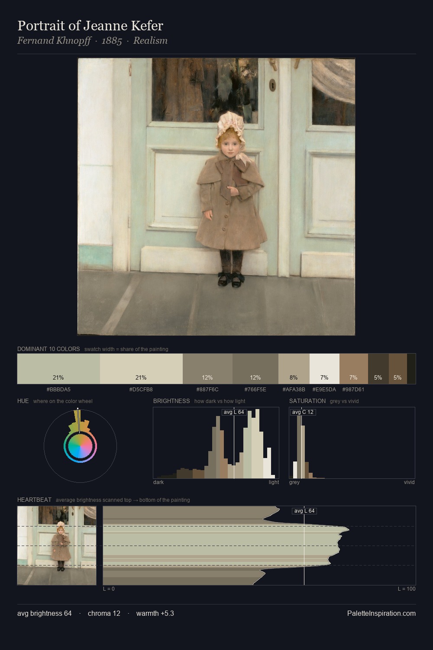Select the #D5CFB8 cream swatch

point(141,369)
